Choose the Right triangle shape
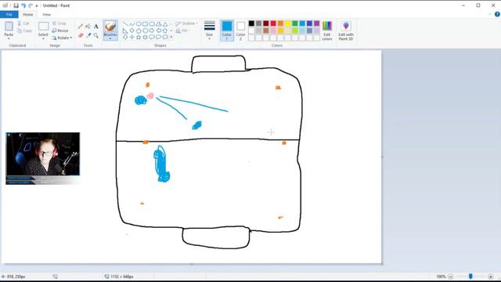The height and width of the screenshot is (282, 501). pos(125,31)
